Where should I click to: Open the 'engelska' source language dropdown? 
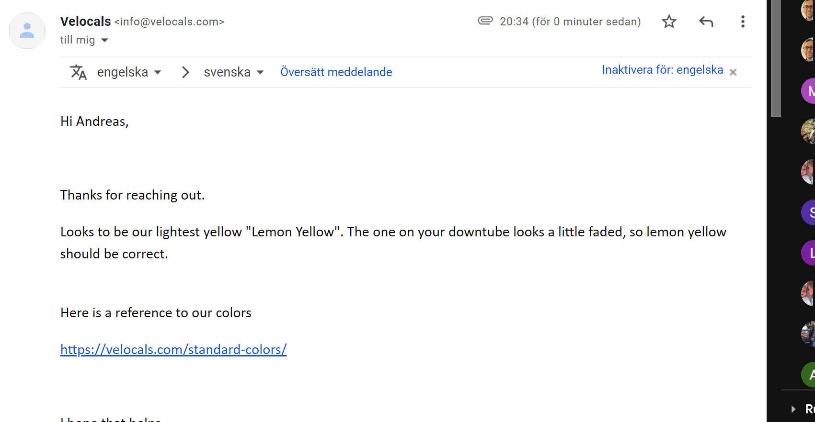tap(129, 72)
